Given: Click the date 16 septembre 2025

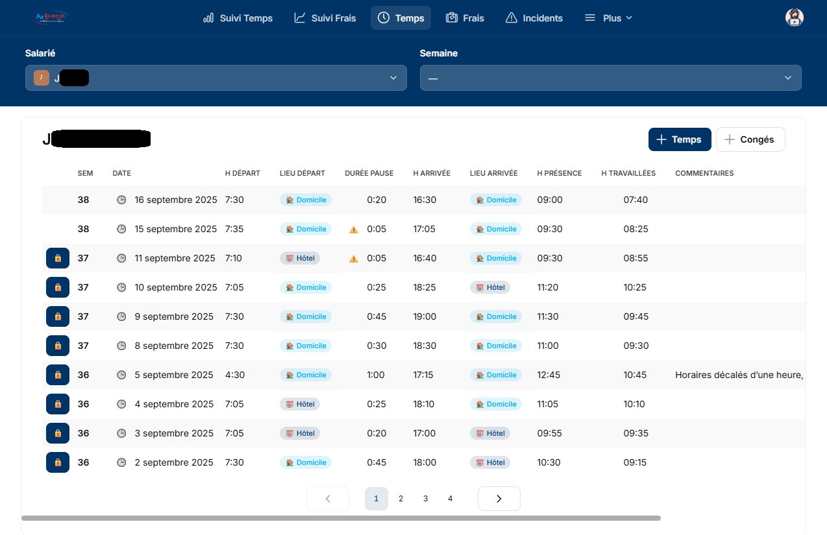Looking at the screenshot, I should tap(176, 200).
